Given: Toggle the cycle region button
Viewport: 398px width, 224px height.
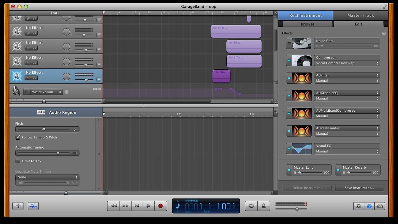Looking at the screenshot, I should (x=251, y=206).
